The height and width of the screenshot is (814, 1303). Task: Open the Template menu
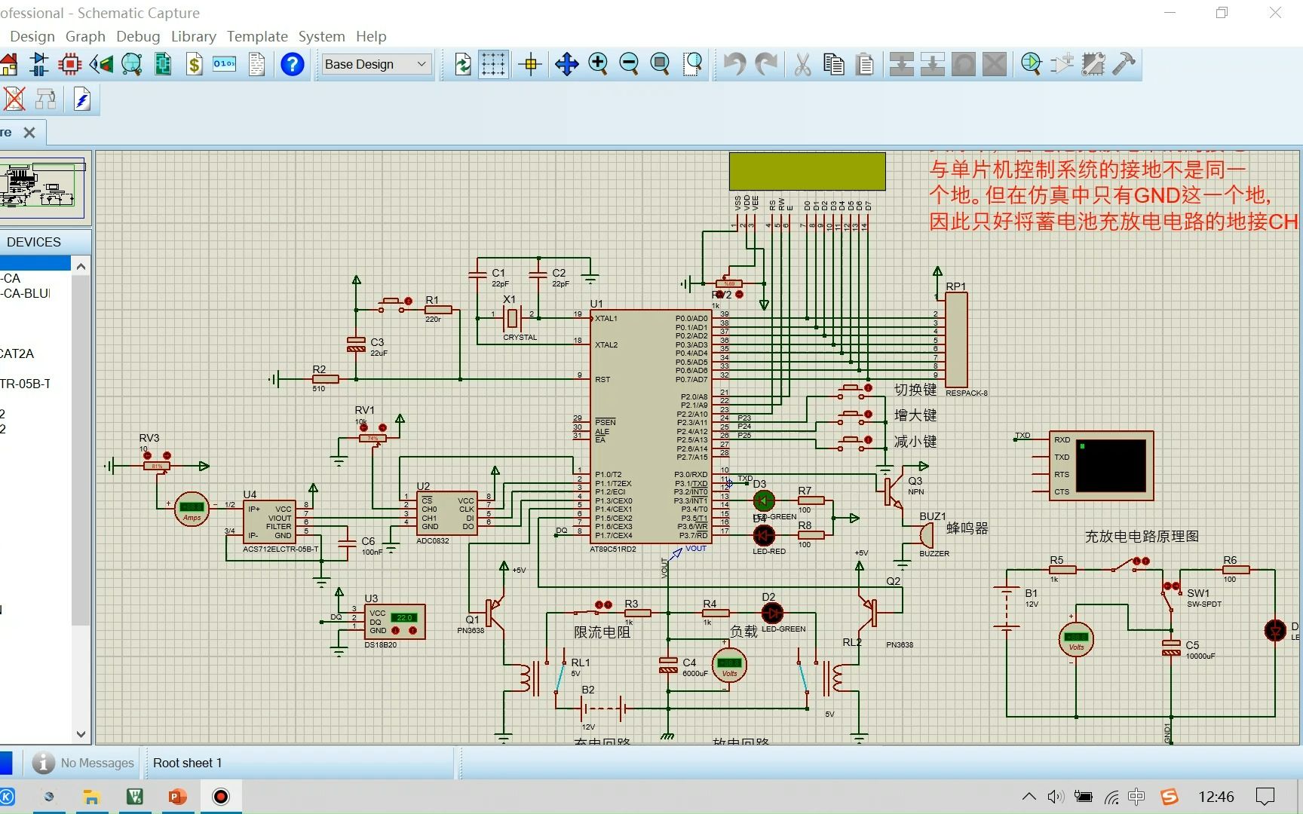coord(257,36)
